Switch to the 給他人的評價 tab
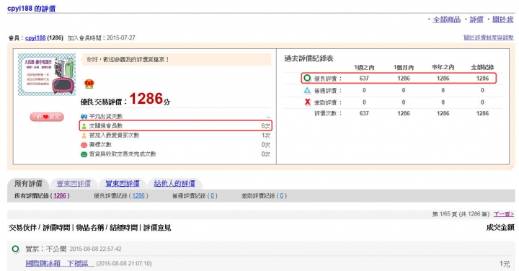 coord(174,183)
